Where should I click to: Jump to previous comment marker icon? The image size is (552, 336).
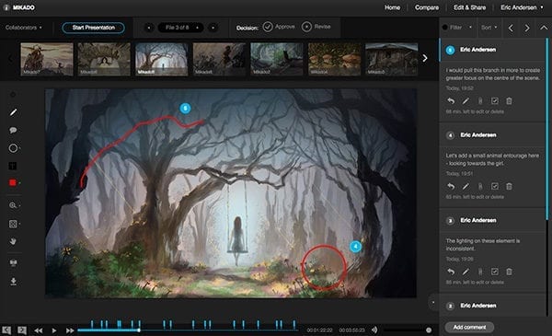point(6,330)
